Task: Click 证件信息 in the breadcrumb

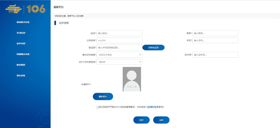Action: click(80, 16)
